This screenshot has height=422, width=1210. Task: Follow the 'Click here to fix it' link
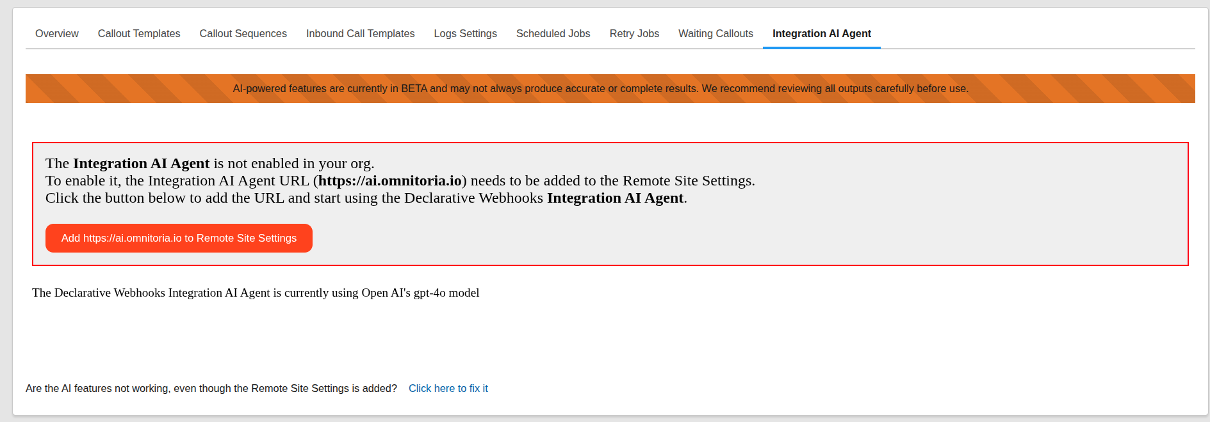tap(448, 388)
